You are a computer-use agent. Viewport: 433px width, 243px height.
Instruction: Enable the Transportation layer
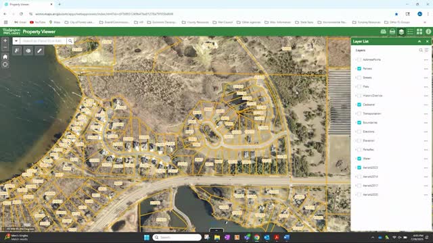coord(359,113)
